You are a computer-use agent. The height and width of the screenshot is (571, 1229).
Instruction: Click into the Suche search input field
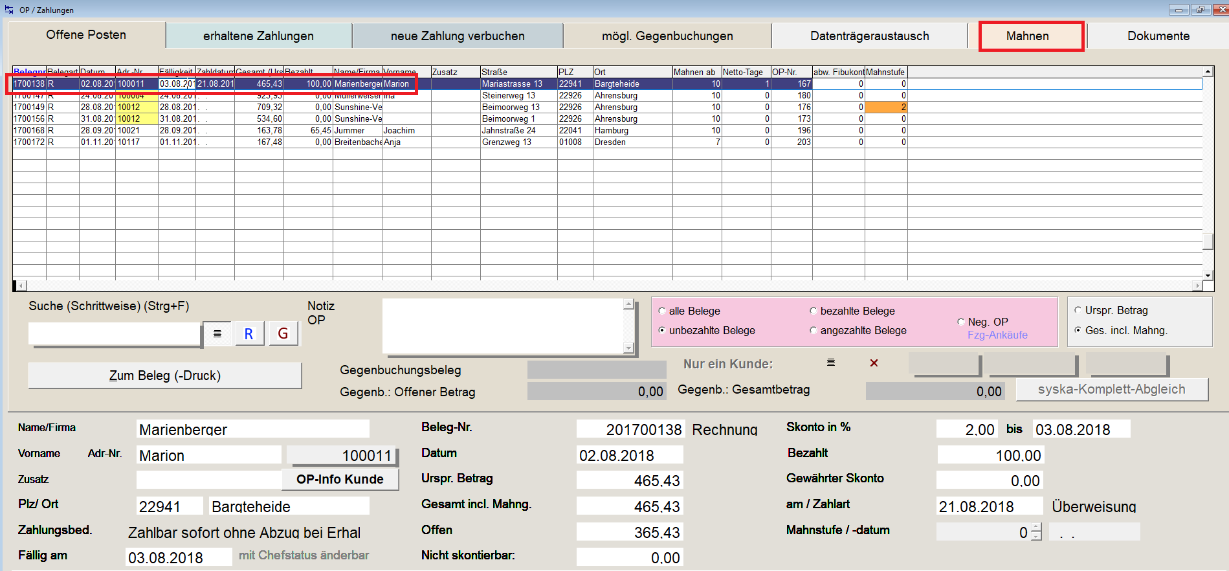tap(115, 333)
